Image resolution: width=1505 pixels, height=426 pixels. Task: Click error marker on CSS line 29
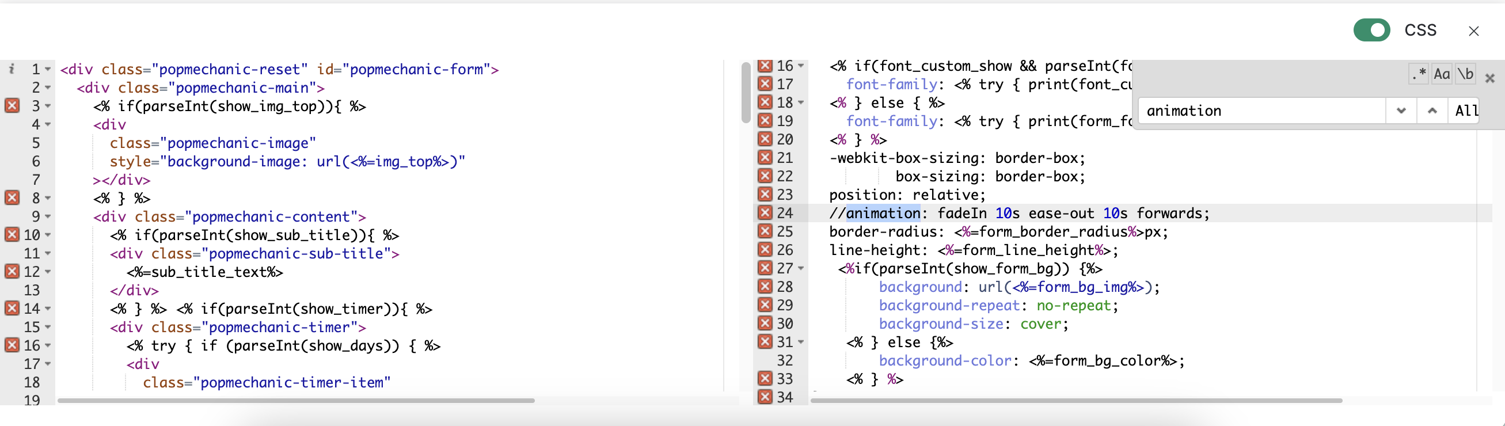(x=765, y=305)
